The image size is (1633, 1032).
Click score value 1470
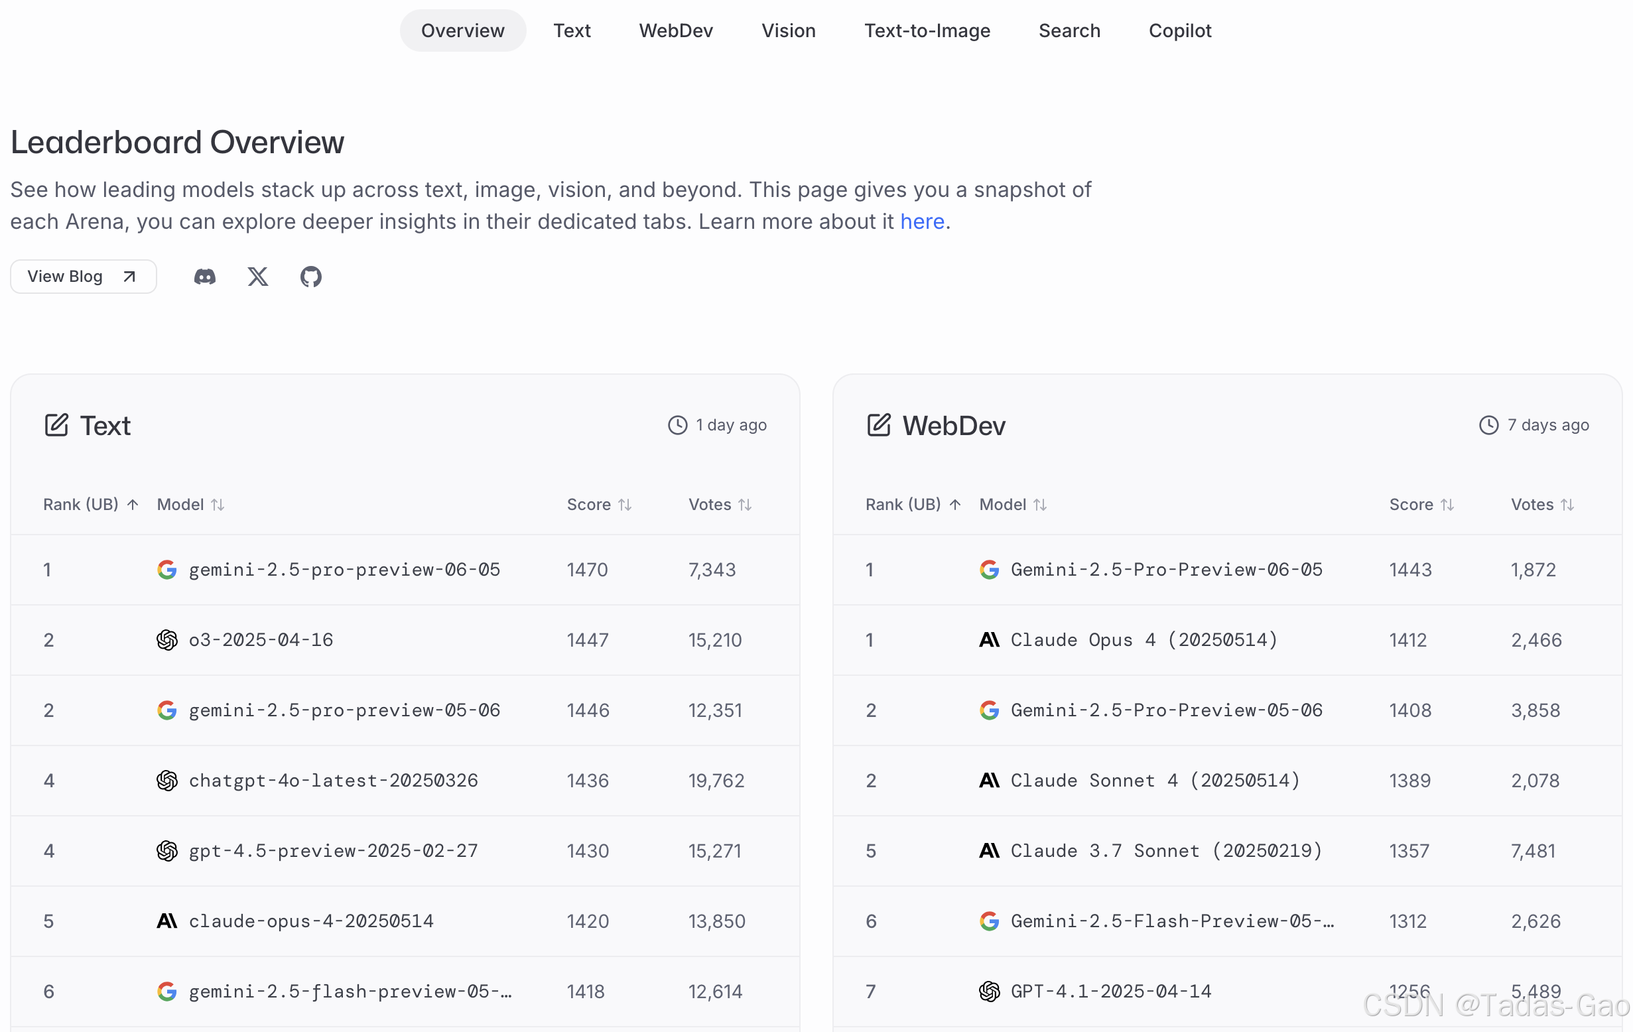point(587,570)
